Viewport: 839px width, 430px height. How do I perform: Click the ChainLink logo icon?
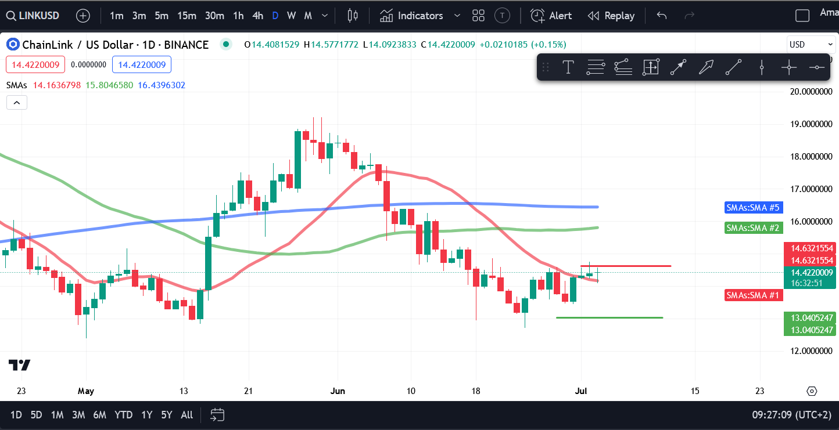point(13,45)
